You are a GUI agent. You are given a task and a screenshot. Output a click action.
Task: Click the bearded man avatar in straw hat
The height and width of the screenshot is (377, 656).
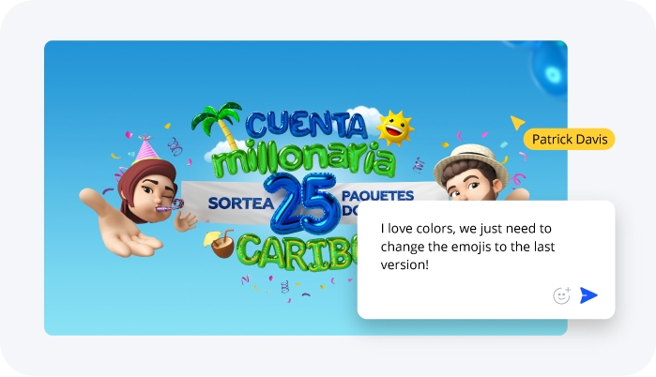coord(471,174)
